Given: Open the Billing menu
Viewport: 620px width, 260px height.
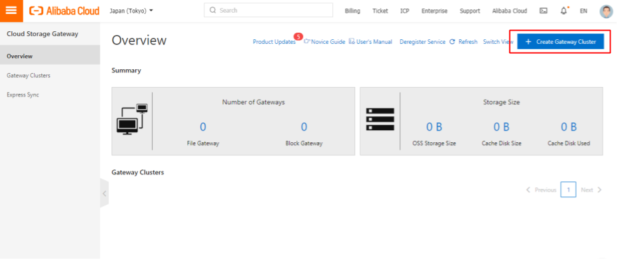Looking at the screenshot, I should click(352, 11).
